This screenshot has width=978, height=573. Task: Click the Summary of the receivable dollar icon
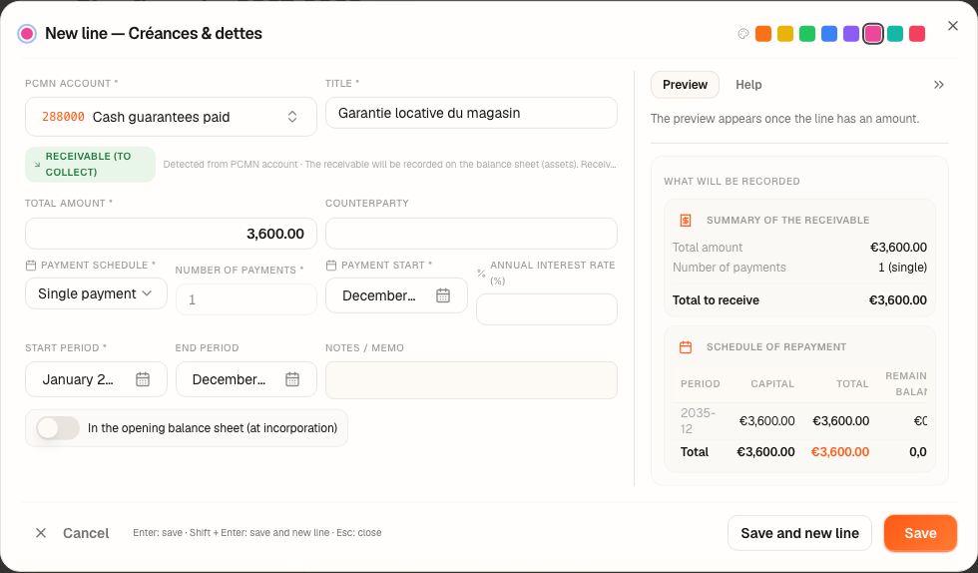[x=686, y=220]
